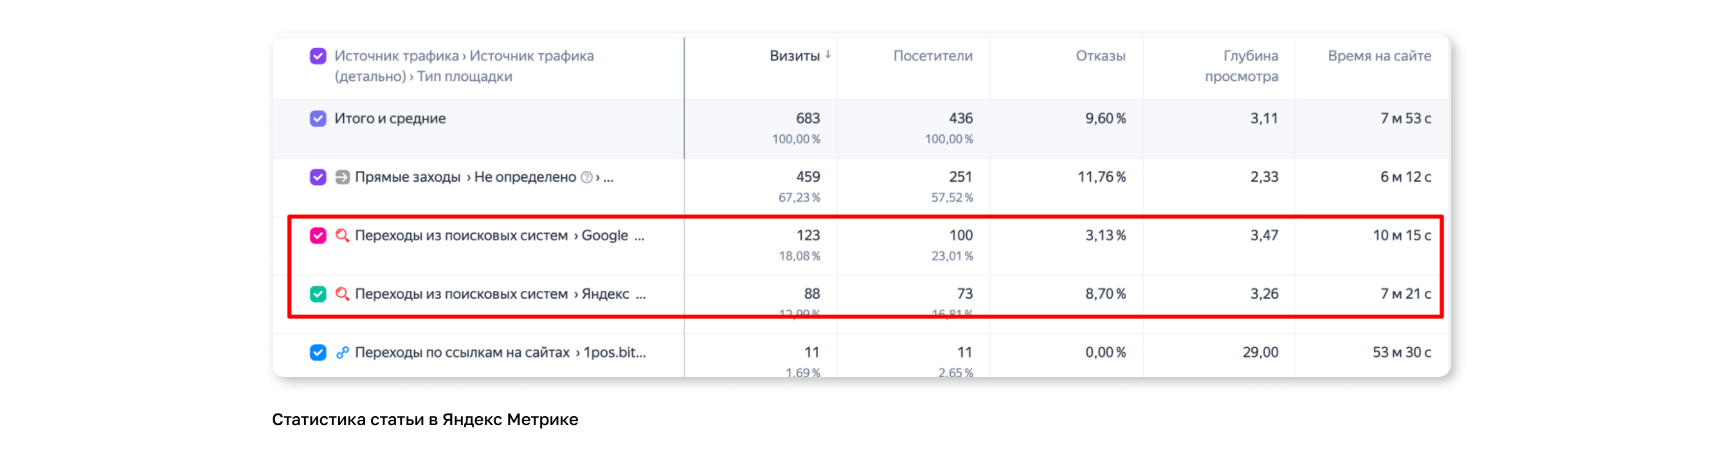Screen dimensions: 1723x463
Task: Expand the Google row ellipsis
Action: pos(640,236)
